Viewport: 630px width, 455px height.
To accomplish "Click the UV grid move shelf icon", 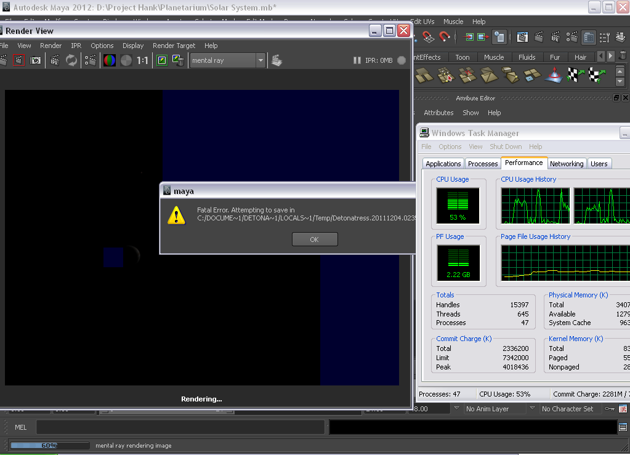I will [446, 75].
